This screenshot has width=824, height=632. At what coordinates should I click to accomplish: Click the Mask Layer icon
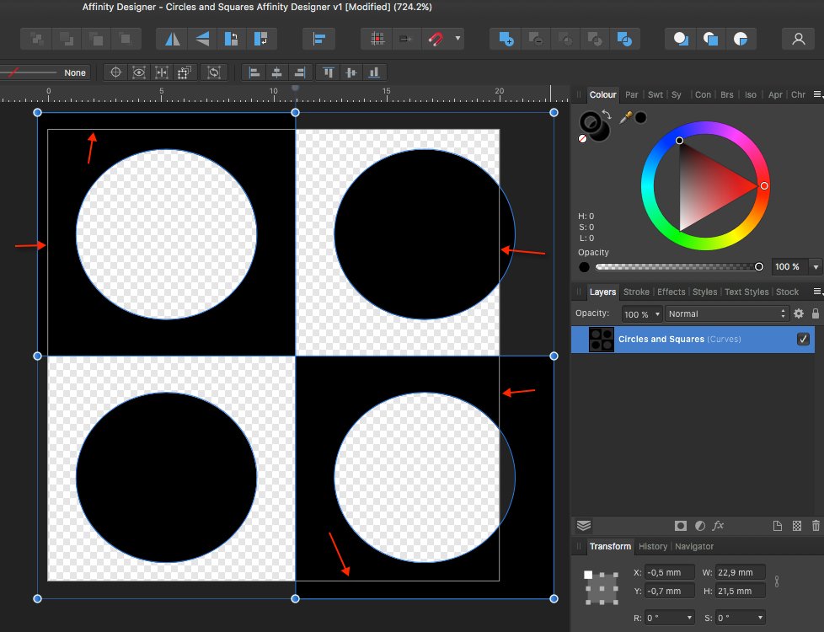tap(681, 526)
